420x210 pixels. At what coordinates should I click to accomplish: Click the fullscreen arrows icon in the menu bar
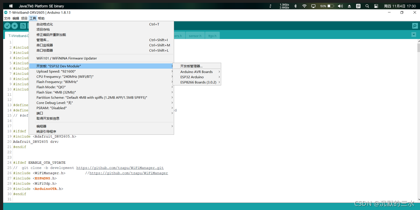point(270,6)
